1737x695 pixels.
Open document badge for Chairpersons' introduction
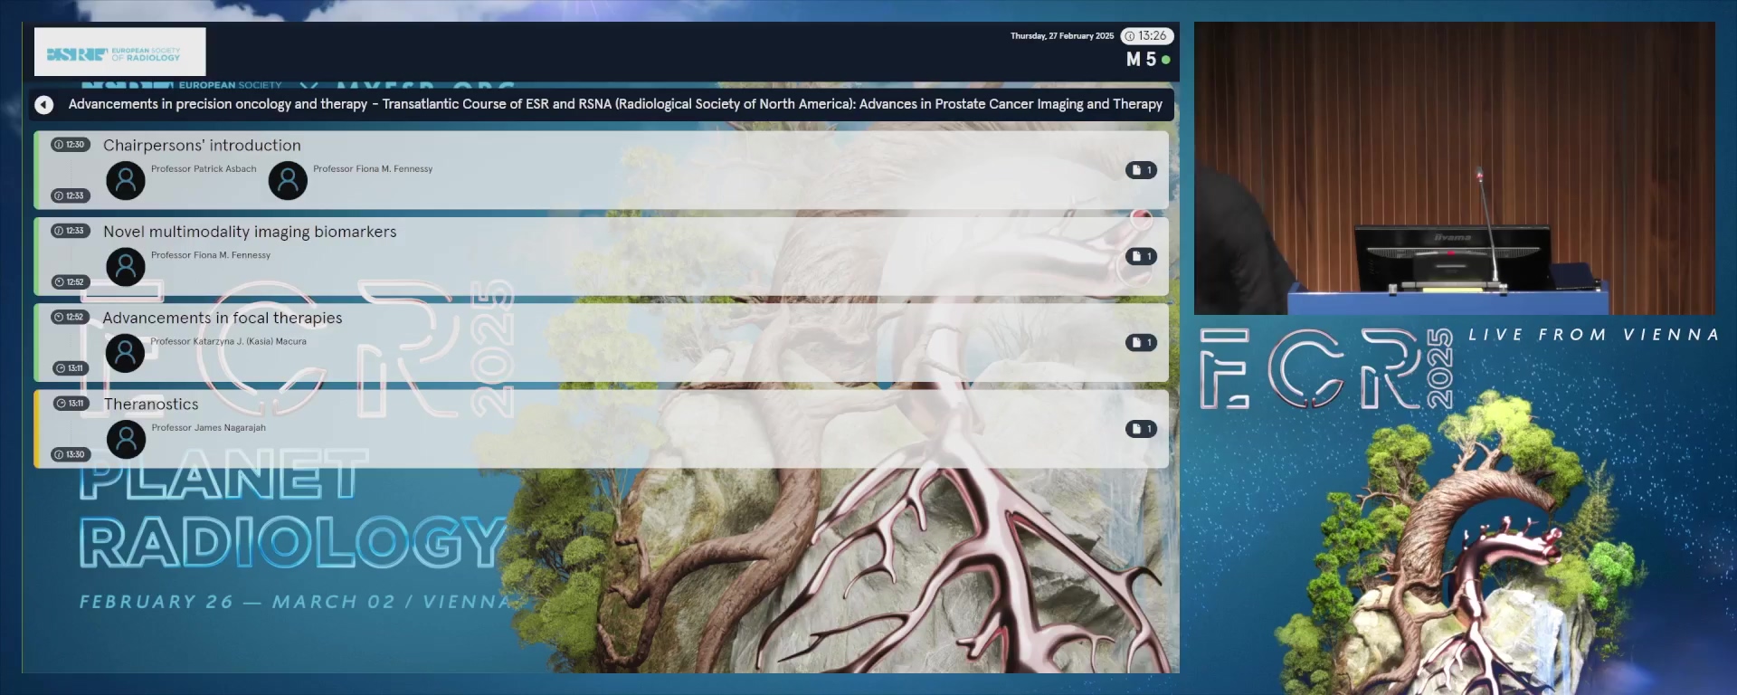pos(1141,170)
